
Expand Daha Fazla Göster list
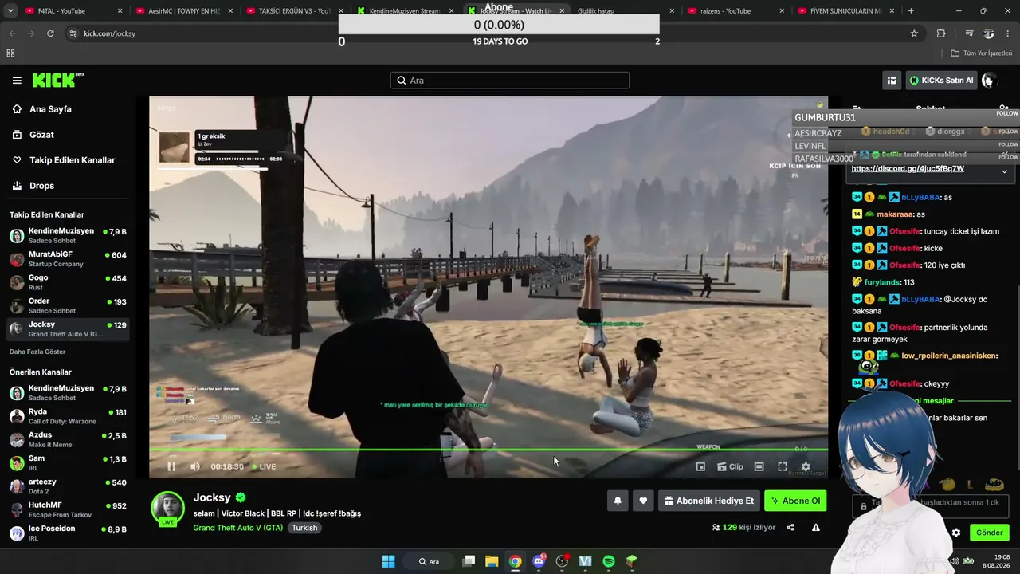click(37, 352)
